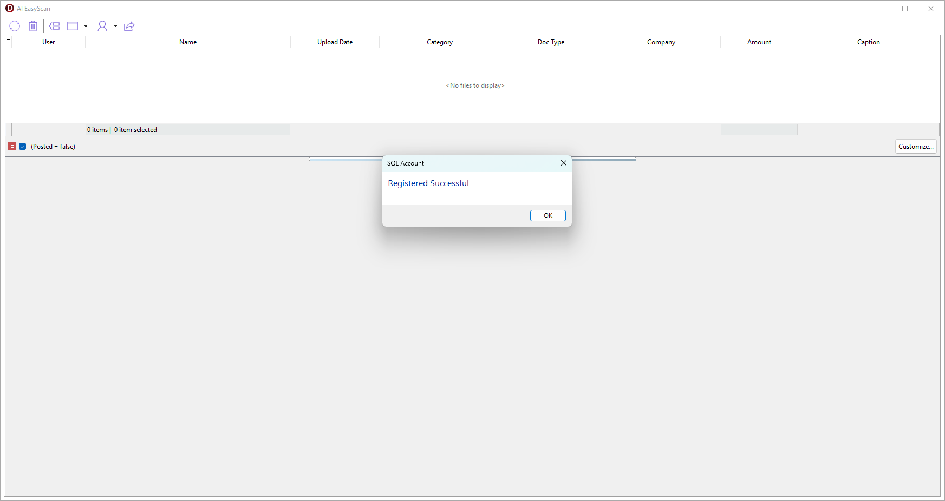The image size is (945, 501).
Task: Open the Customize... filter button
Action: 915,147
